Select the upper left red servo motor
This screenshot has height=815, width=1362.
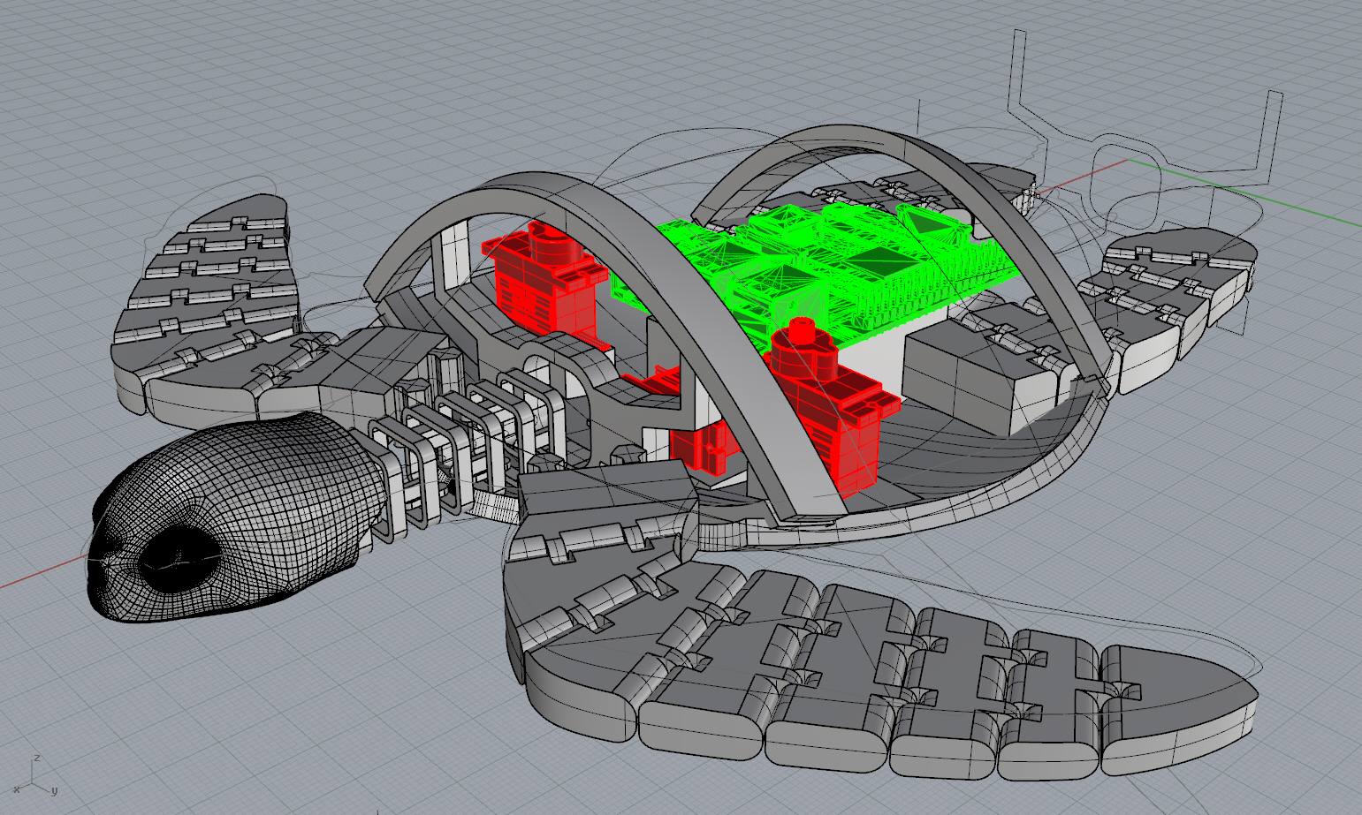point(535,278)
